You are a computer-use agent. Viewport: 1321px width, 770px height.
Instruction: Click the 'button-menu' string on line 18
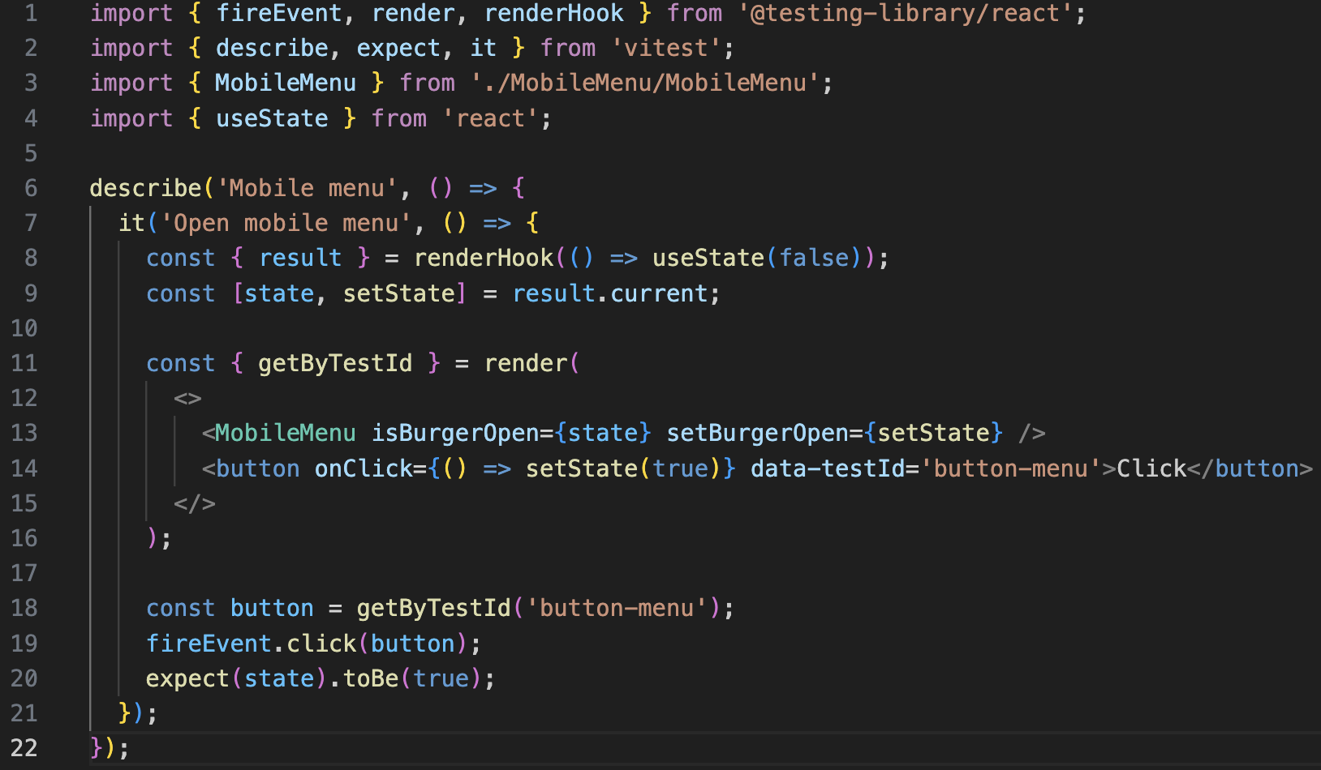(617, 608)
